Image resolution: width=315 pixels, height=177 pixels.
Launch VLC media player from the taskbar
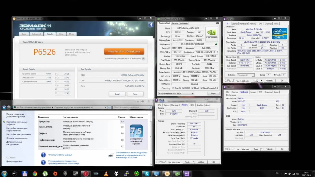tap(106, 174)
